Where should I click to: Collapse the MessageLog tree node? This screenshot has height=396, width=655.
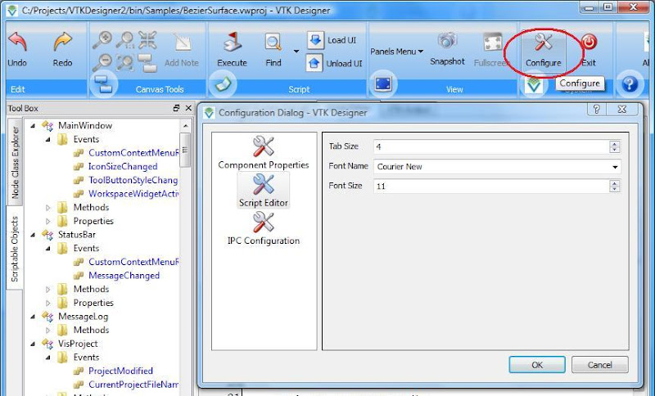point(33,317)
